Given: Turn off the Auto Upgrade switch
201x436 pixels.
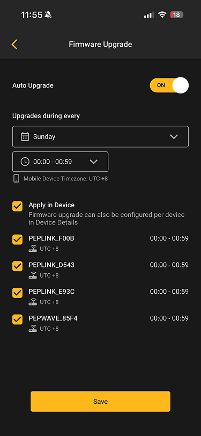Looking at the screenshot, I should pyautogui.click(x=169, y=85).
